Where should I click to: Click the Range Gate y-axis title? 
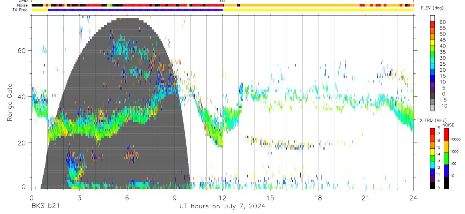click(10, 102)
